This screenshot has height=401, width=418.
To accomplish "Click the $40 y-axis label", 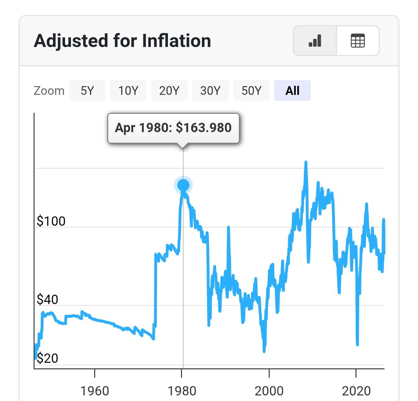I will (x=47, y=299).
